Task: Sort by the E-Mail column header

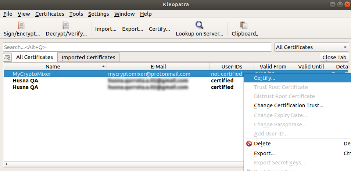Action: click(158, 66)
